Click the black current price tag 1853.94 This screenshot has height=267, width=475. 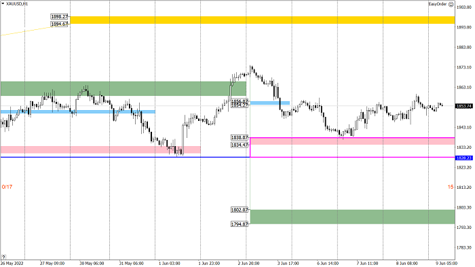point(463,106)
